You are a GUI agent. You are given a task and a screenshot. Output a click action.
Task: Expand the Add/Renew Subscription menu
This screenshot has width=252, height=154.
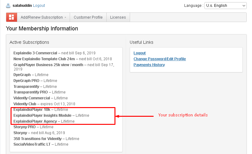point(43,17)
